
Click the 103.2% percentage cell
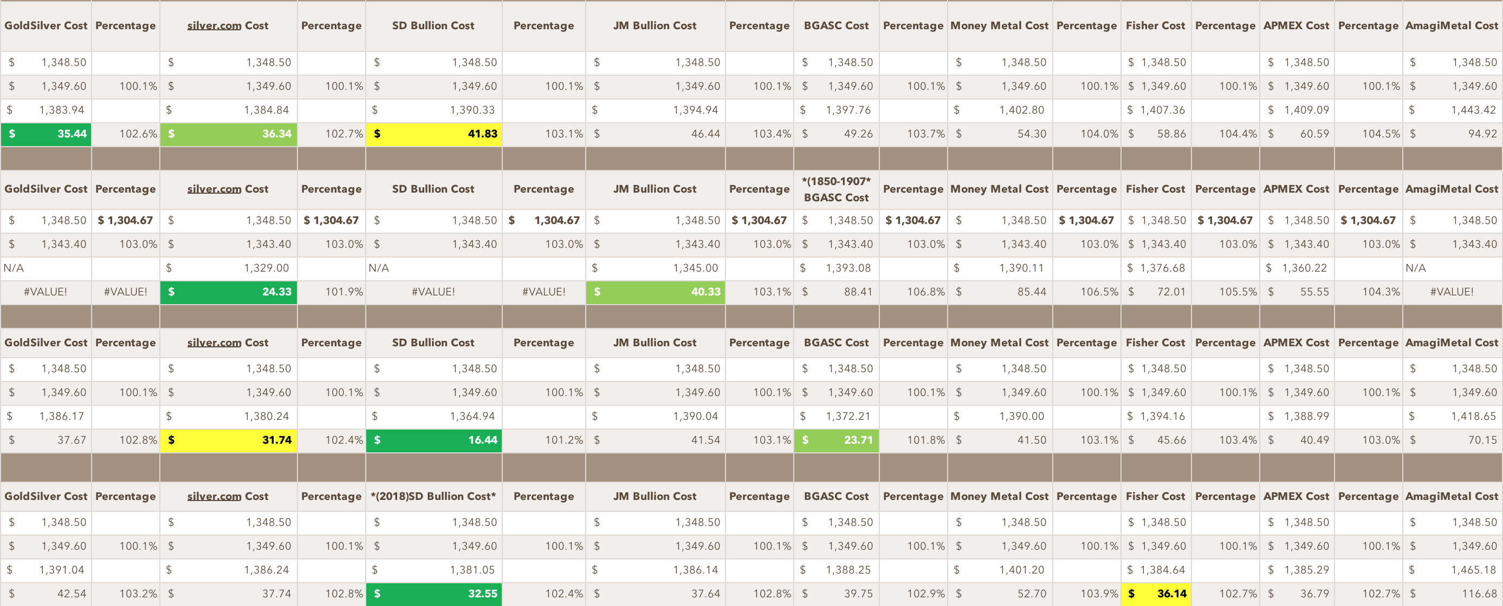pyautogui.click(x=126, y=594)
